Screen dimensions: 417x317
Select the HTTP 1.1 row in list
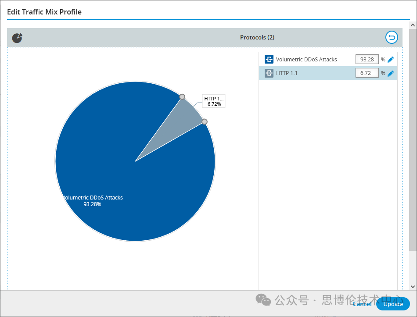click(307, 73)
